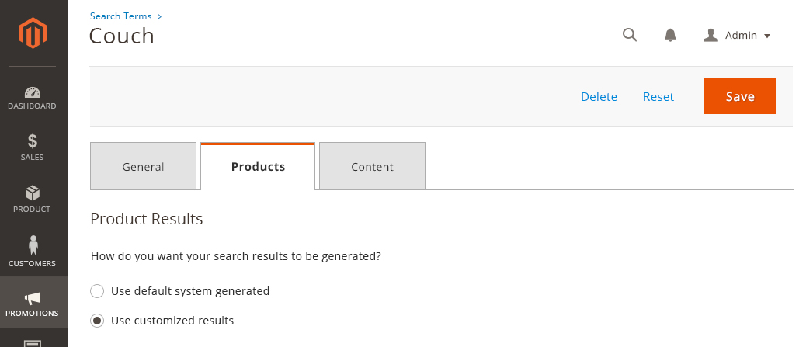Viewport: 806px width, 347px height.
Task: Select Use default system generated radio
Action: pyautogui.click(x=97, y=291)
